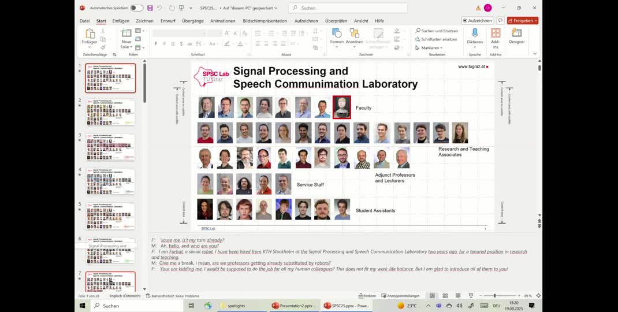Image resolution: width=618 pixels, height=312 pixels.
Task: Click the fit slide to window icon
Action: (x=538, y=296)
